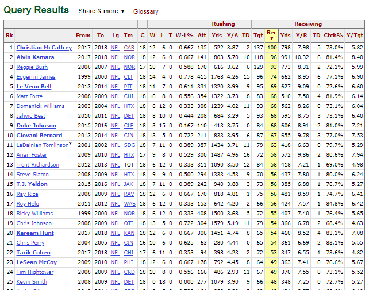
Task: Open Domanick Williams player page
Action: click(40, 106)
